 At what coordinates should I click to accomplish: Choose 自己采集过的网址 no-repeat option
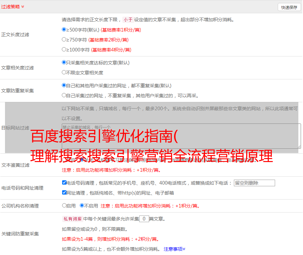(x=64, y=95)
